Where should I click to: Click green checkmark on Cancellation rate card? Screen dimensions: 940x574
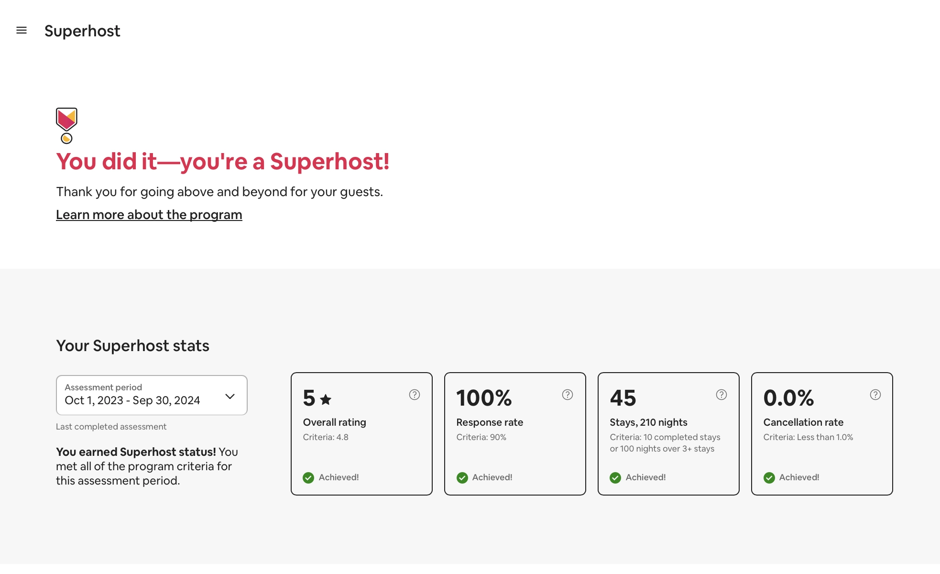pyautogui.click(x=769, y=477)
